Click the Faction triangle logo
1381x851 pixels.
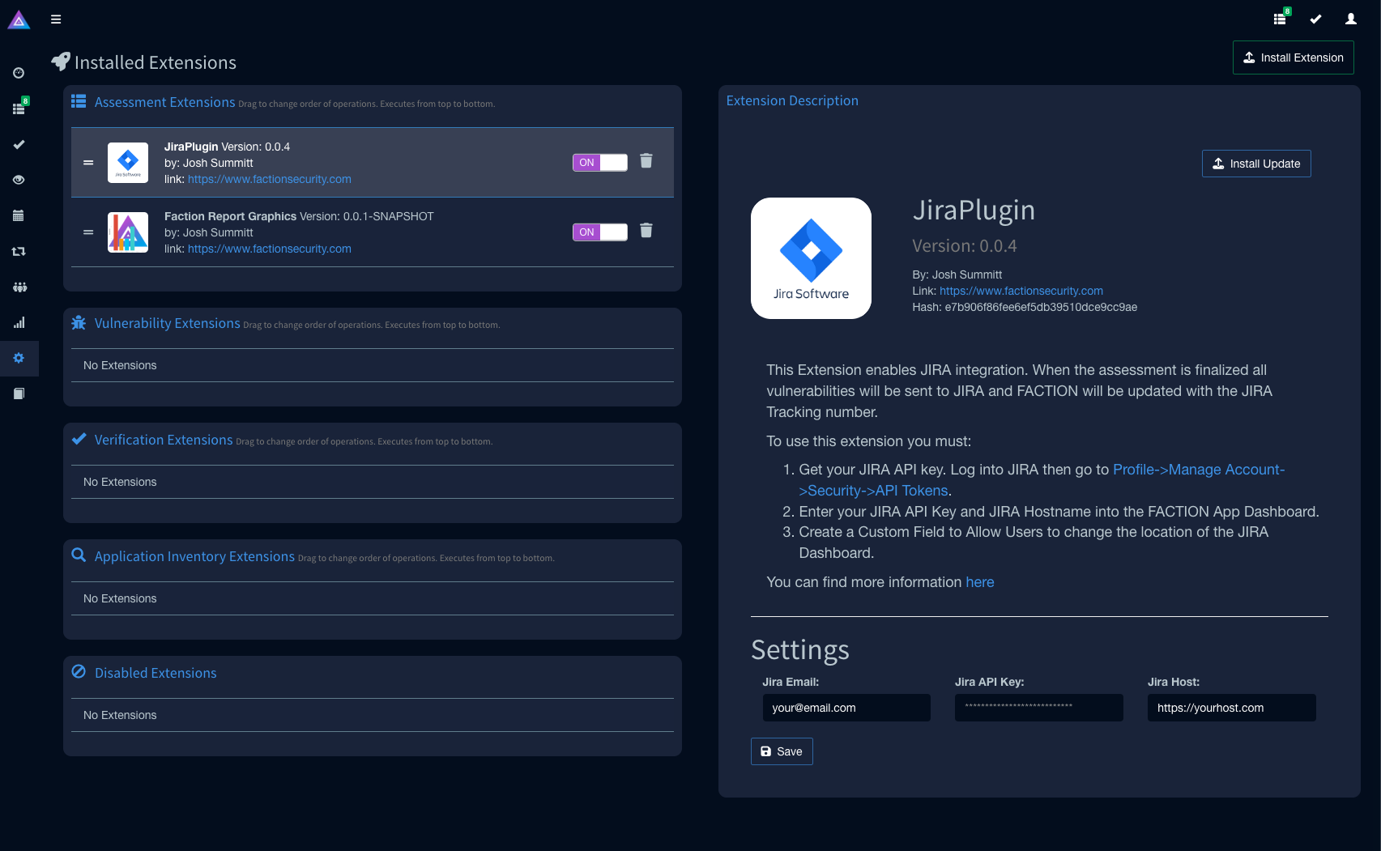click(x=19, y=19)
